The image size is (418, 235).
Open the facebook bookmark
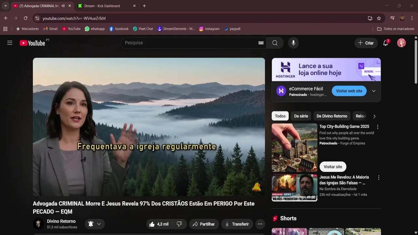pyautogui.click(x=119, y=29)
